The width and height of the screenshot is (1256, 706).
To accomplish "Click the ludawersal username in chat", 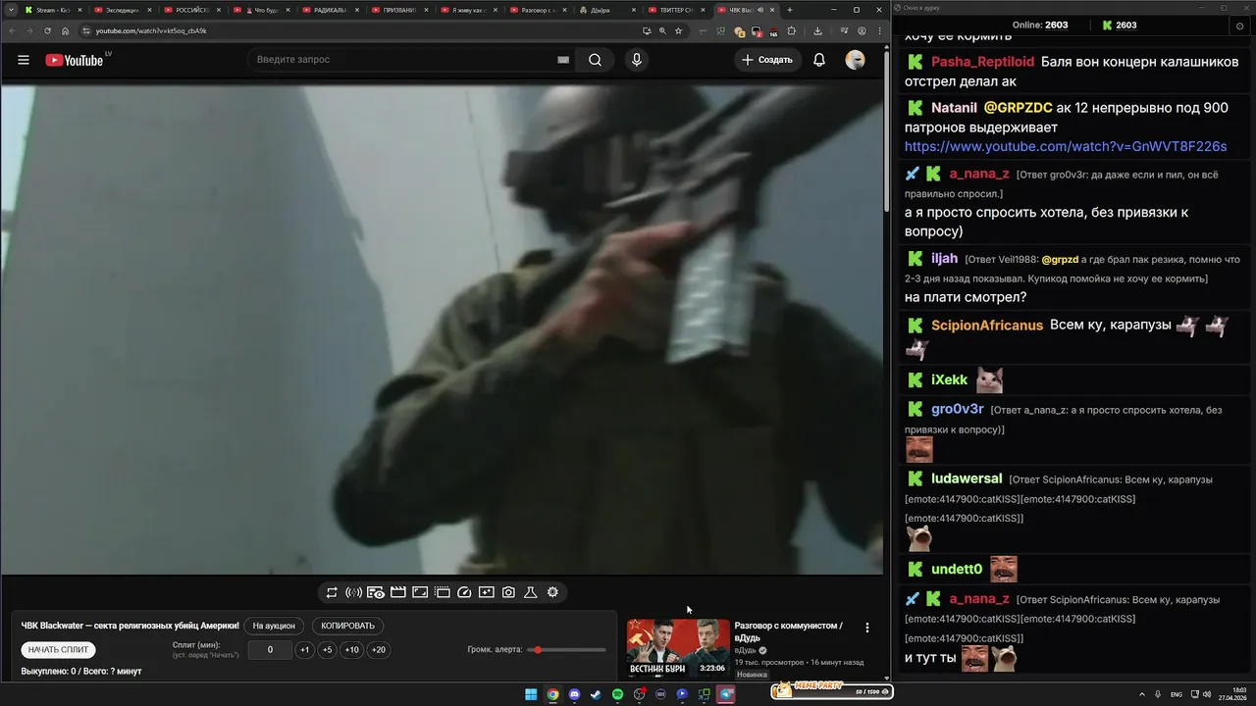I will (x=967, y=479).
